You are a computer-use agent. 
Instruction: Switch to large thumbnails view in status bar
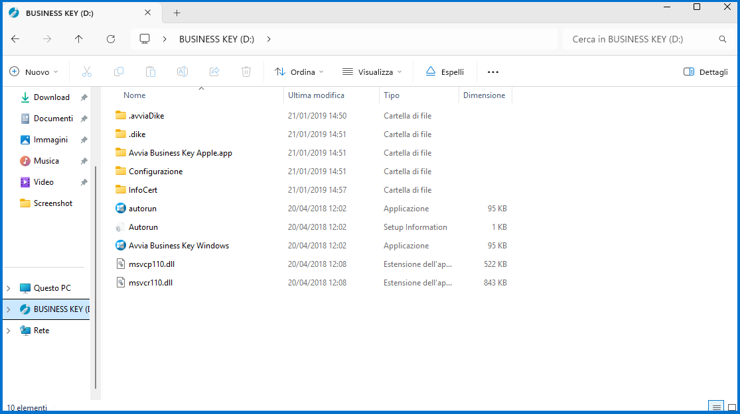tap(732, 407)
